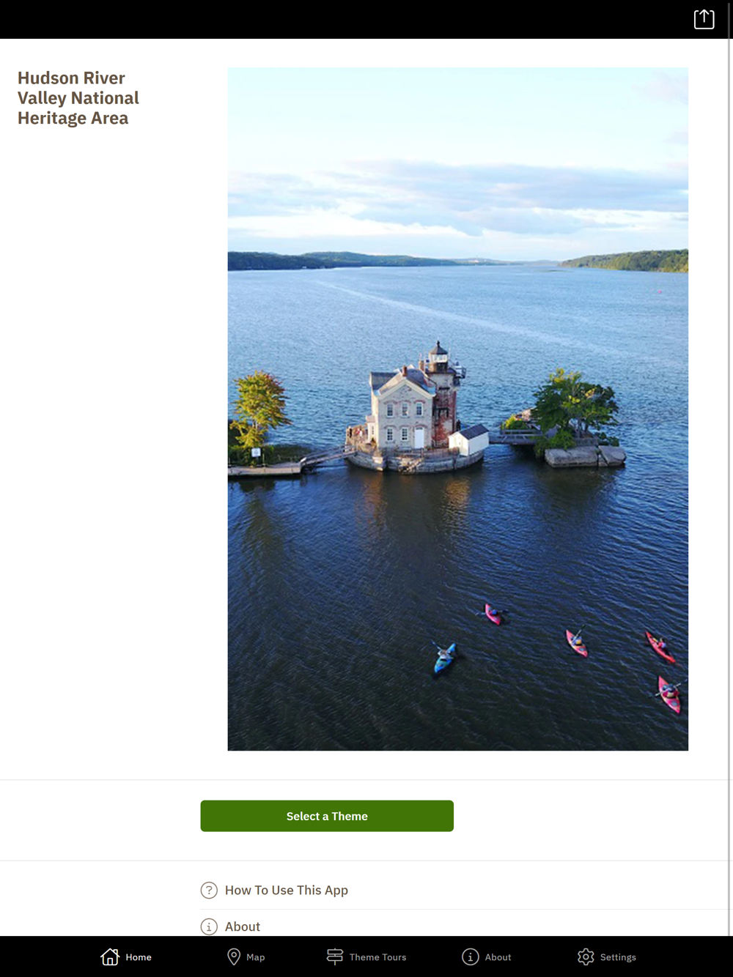The height and width of the screenshot is (977, 733).
Task: Tap the share icon in top bar
Action: [x=704, y=19]
